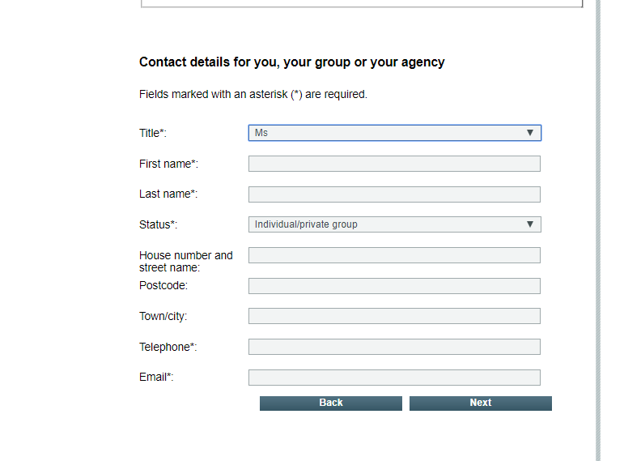Select the House number and street name field
The width and height of the screenshot is (641, 461).
pos(394,255)
